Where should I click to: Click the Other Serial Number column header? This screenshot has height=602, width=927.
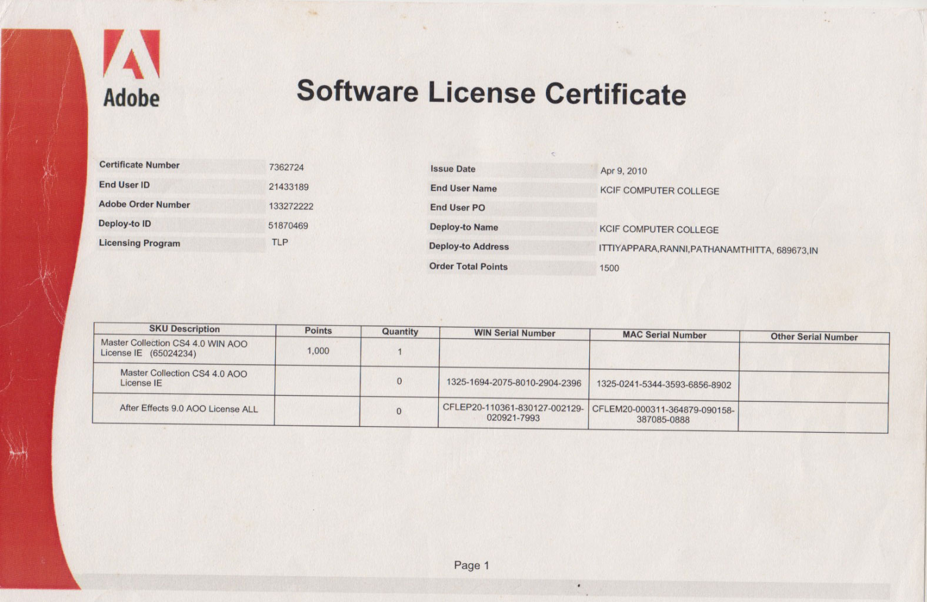point(814,337)
